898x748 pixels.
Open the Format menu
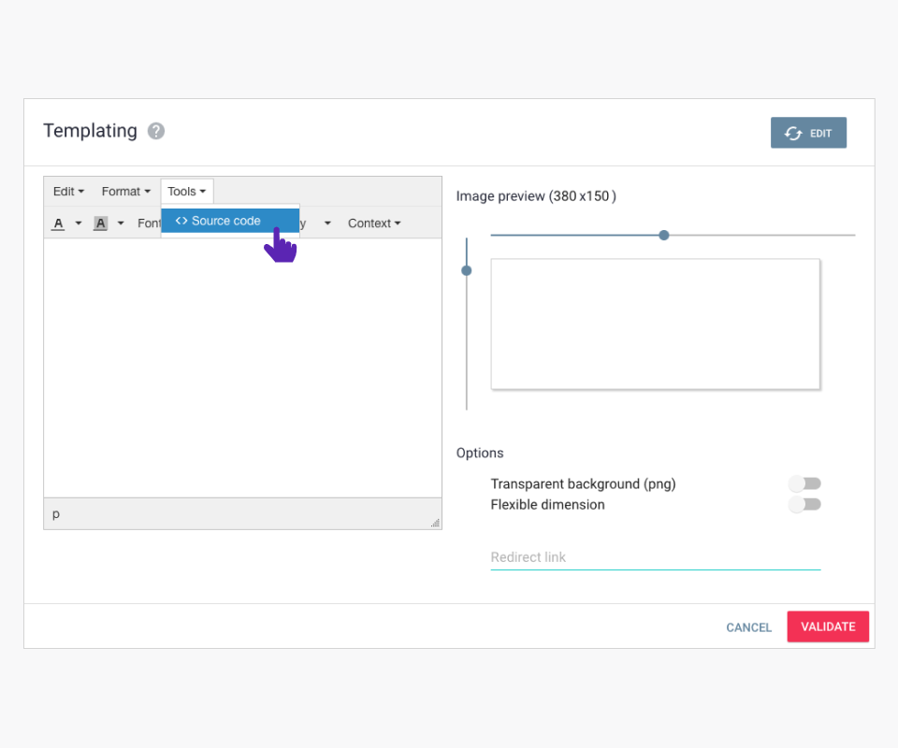click(125, 192)
